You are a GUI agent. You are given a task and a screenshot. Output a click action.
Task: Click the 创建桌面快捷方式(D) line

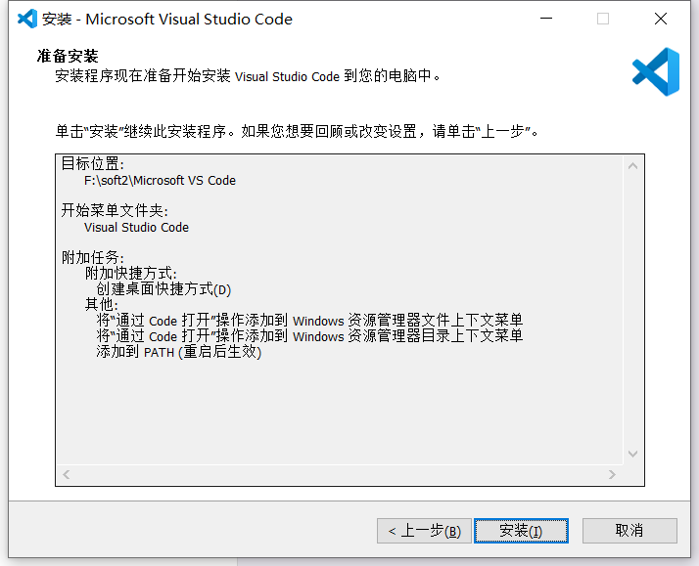coord(163,289)
